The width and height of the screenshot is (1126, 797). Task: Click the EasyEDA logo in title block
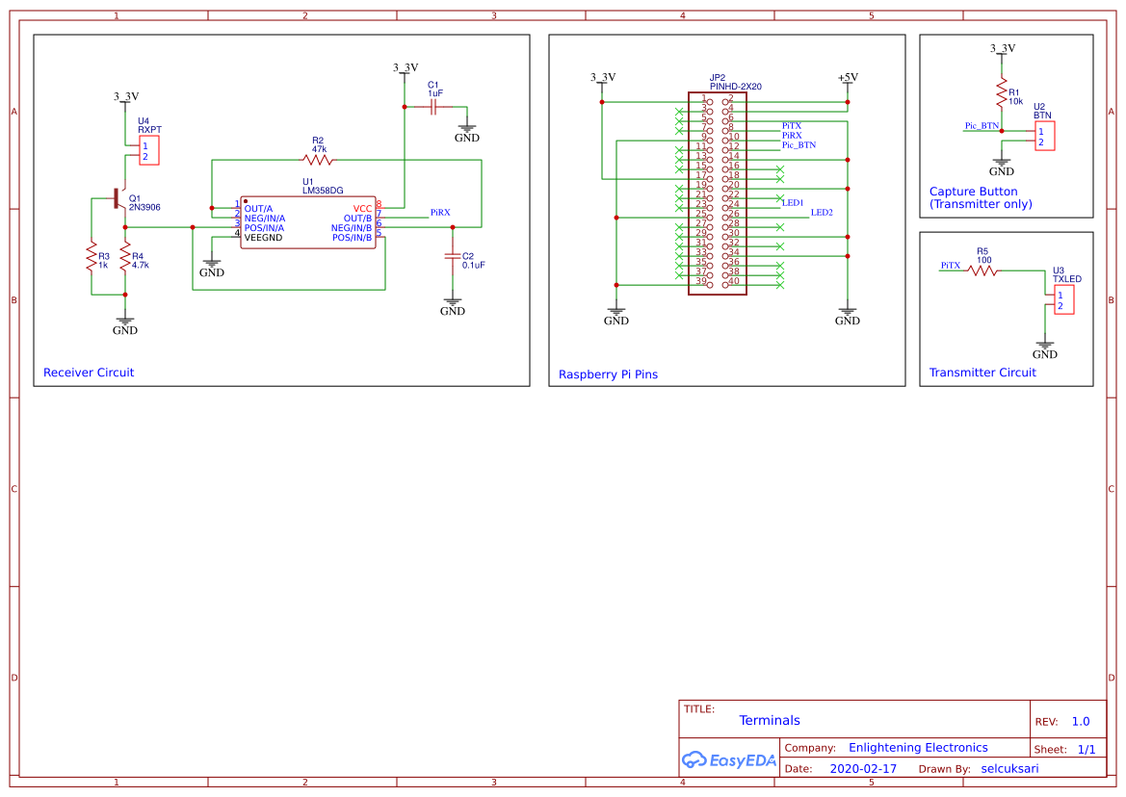[x=728, y=759]
